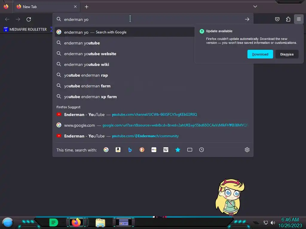The height and width of the screenshot is (229, 306).
Task: Reload the page with refresh icon
Action: pos(29,19)
